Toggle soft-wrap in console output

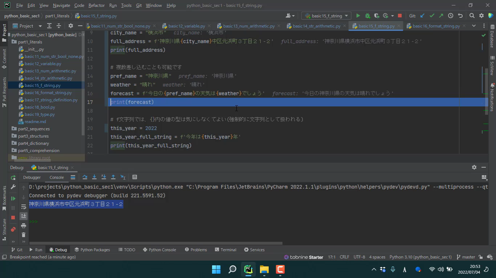point(24,206)
